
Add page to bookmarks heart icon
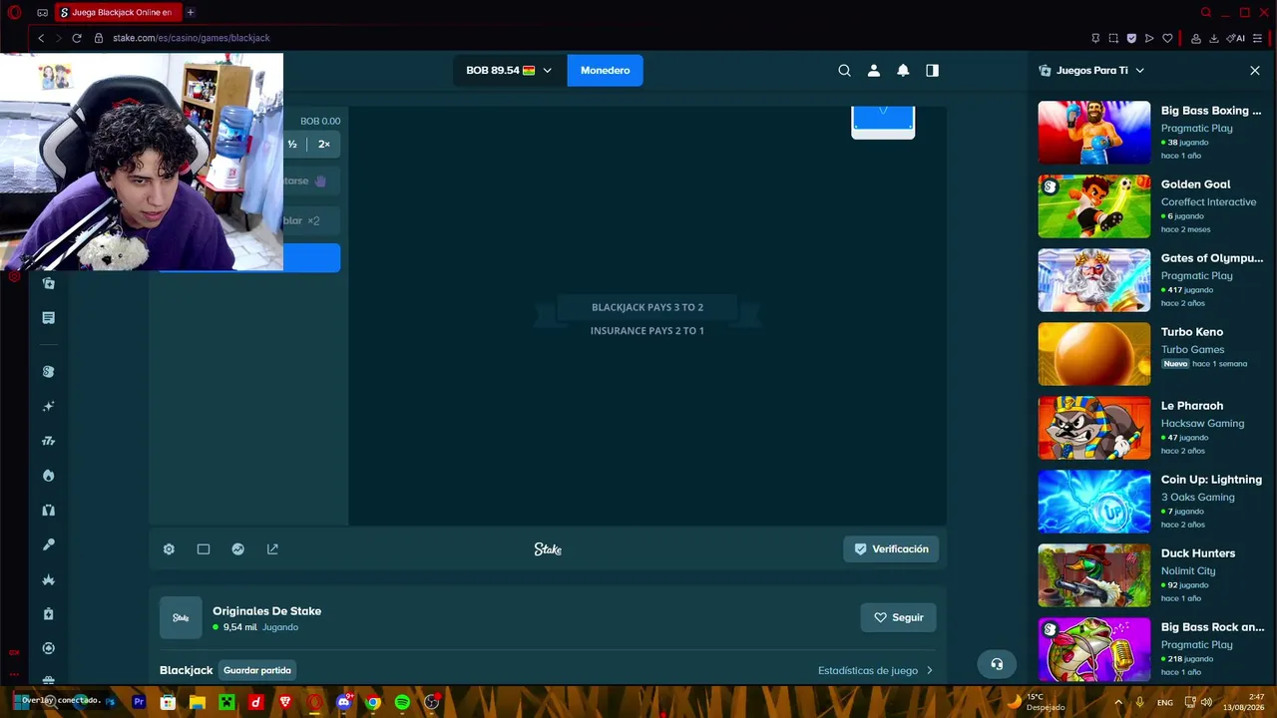coord(1167,38)
